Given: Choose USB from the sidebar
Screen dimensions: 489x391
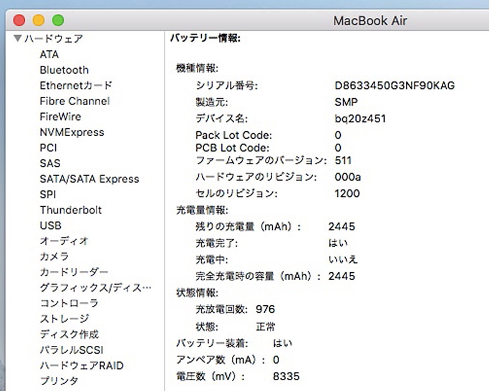Looking at the screenshot, I should coord(51,225).
